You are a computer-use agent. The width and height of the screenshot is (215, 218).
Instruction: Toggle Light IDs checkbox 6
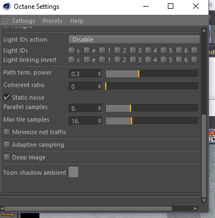179,50
